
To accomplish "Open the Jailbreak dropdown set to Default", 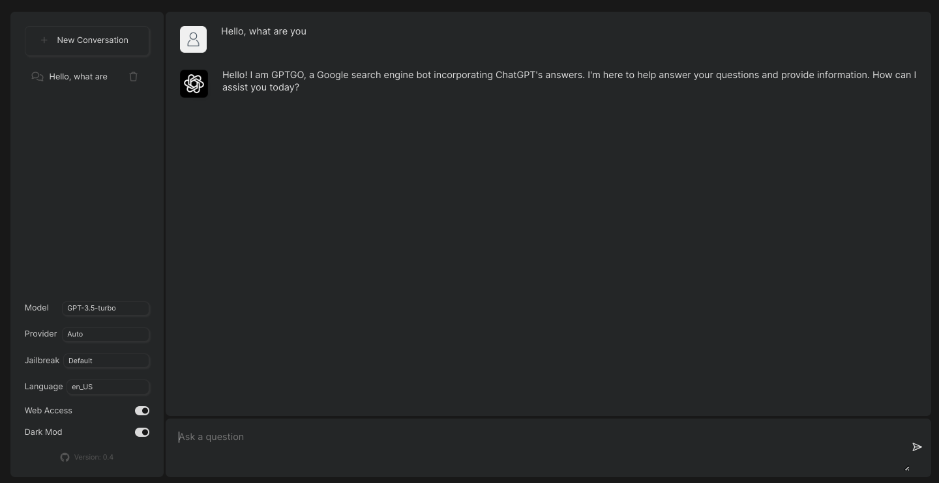I will coord(106,361).
